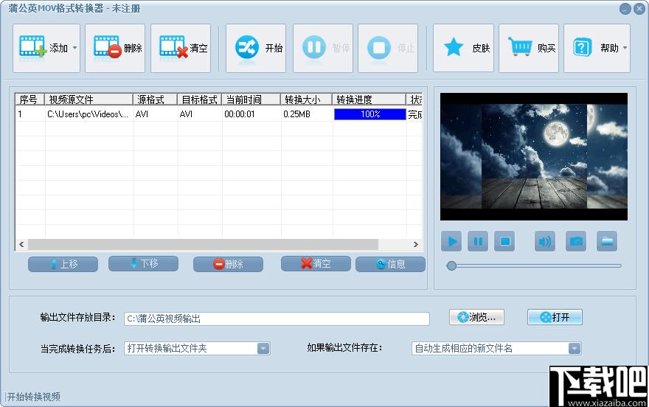Open the 皮肤 skin options
The height and width of the screenshot is (407, 649).
pos(464,48)
